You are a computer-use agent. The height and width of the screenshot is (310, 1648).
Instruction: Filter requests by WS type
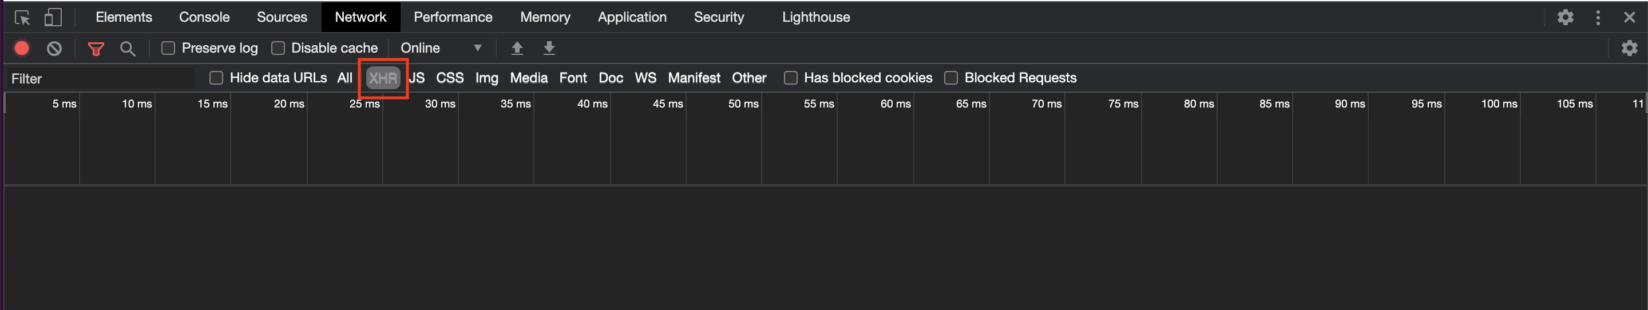[x=645, y=78]
